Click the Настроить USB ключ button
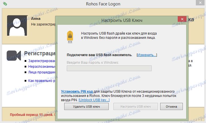 click(136, 107)
